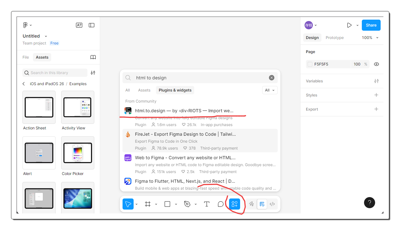Open the Web to Figma result
400x230 pixels.
click(200, 164)
